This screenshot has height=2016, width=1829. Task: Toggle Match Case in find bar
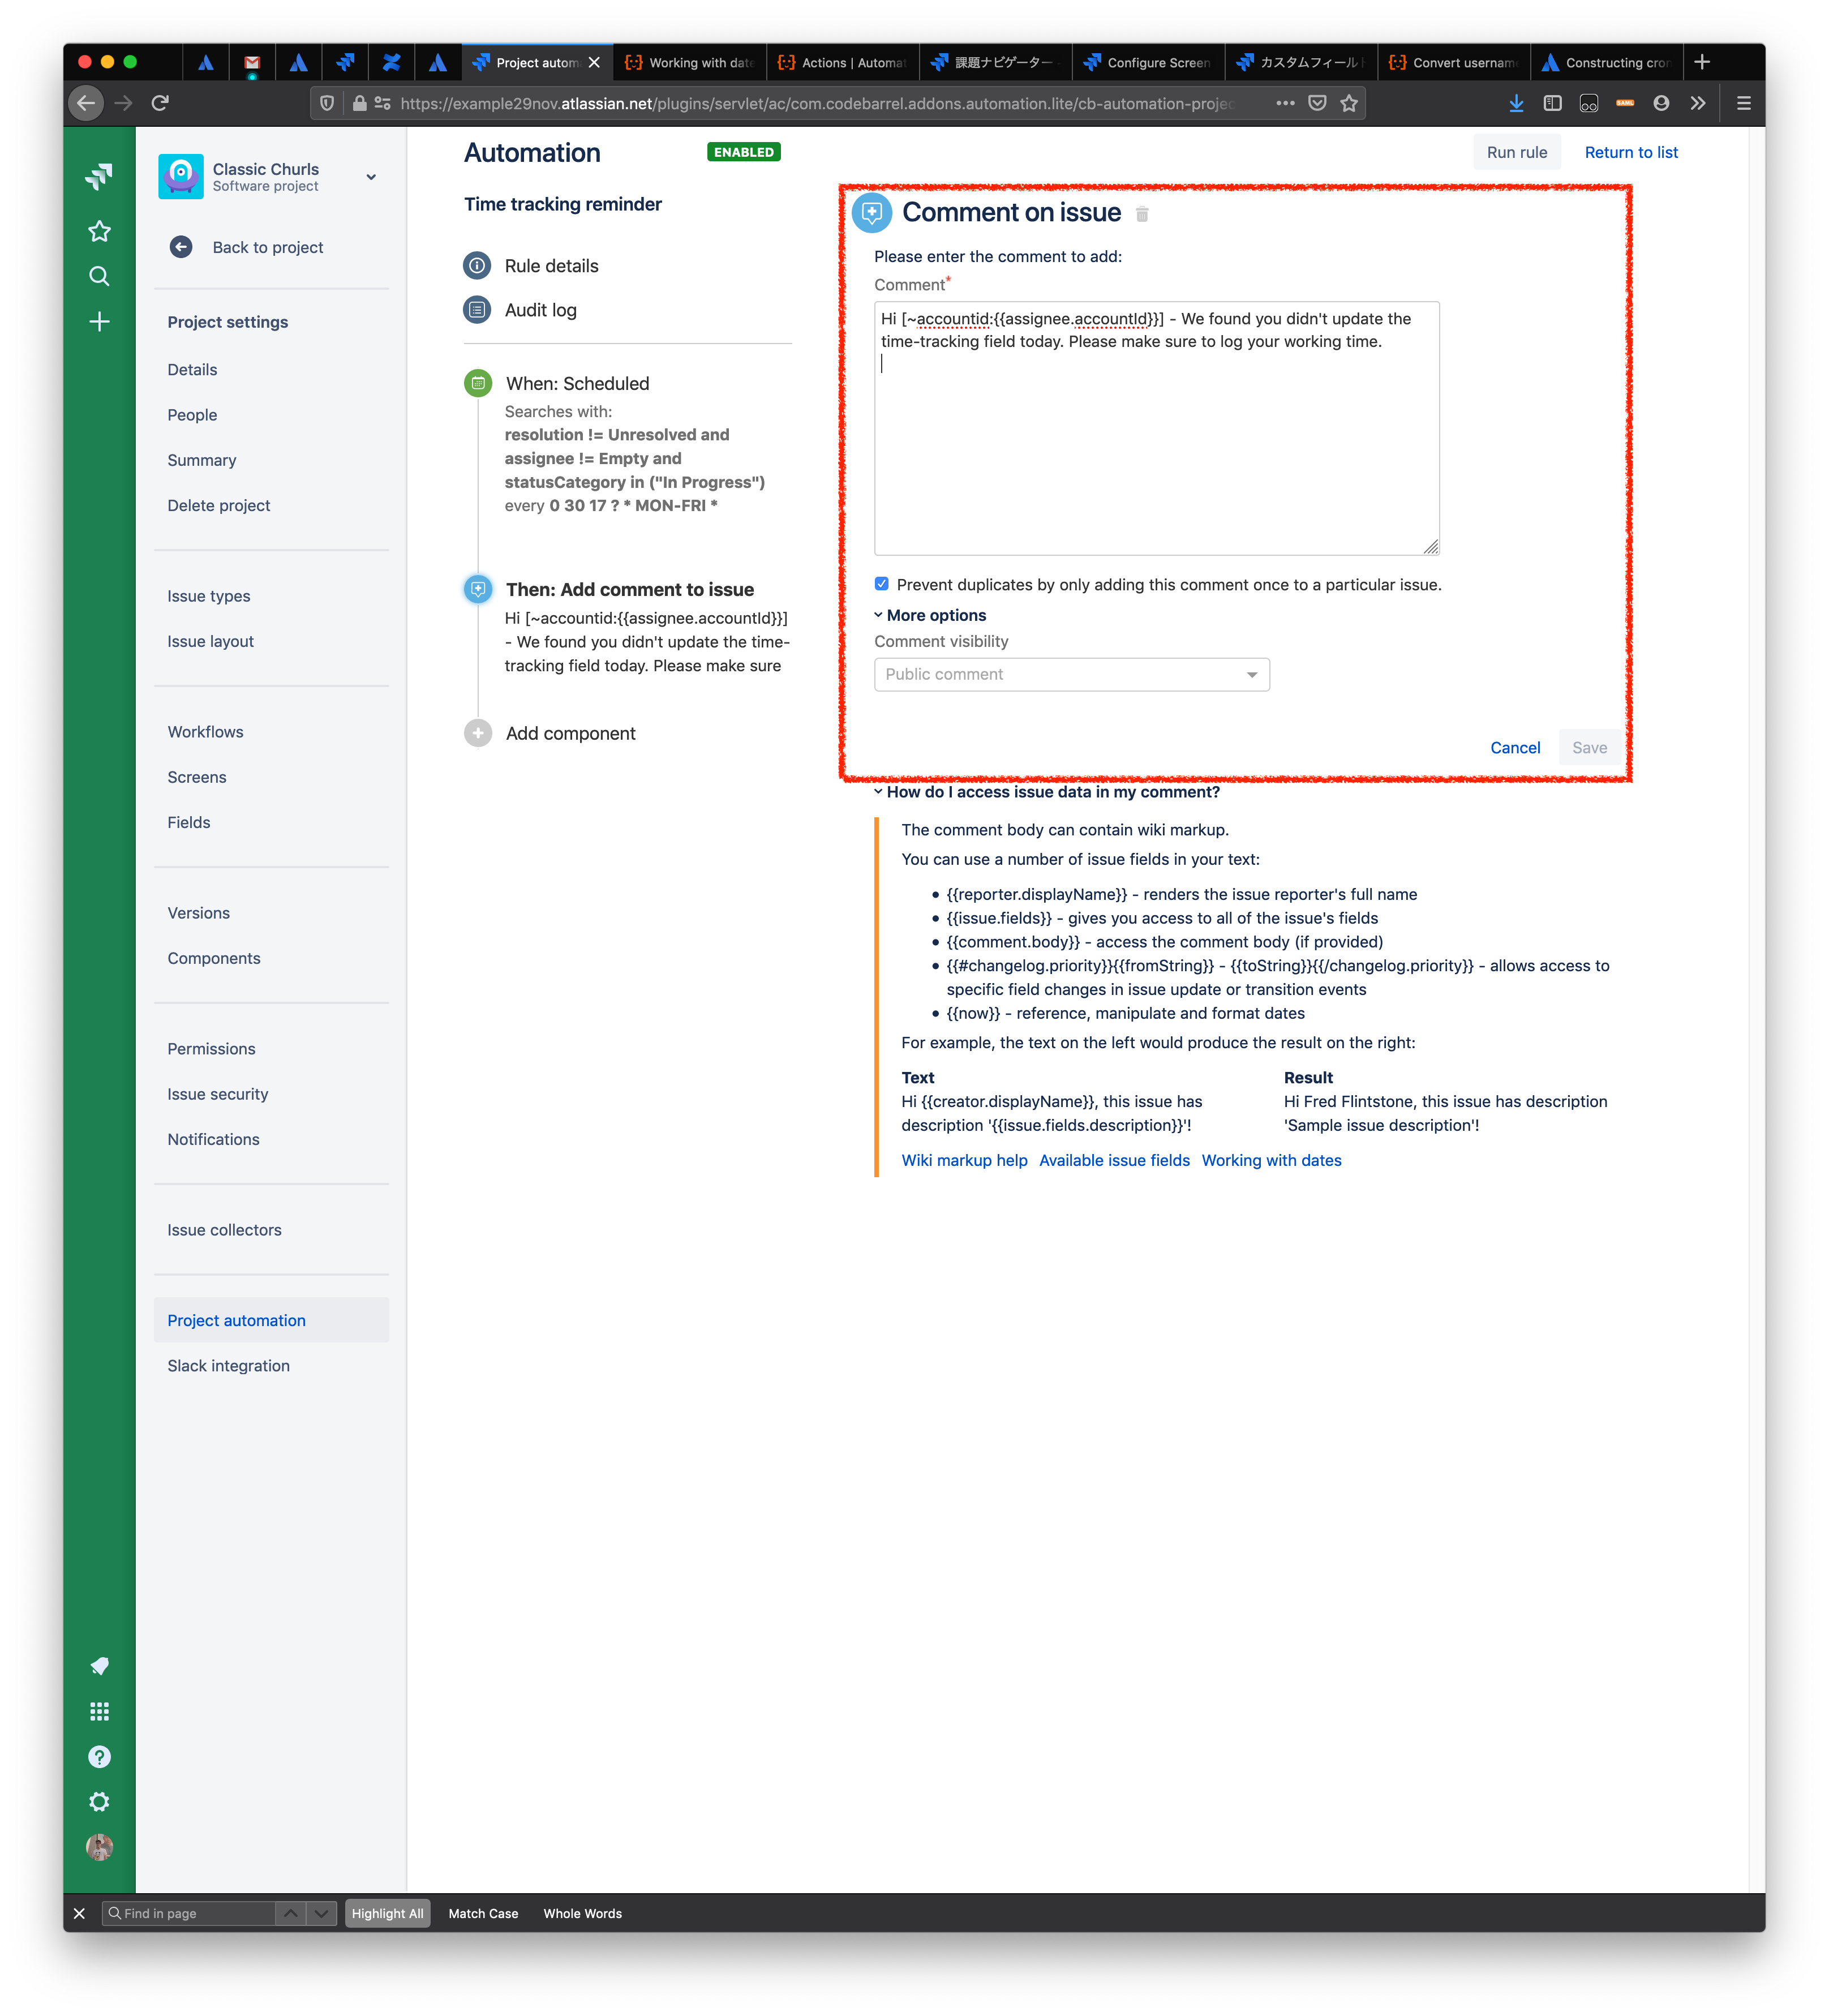pyautogui.click(x=483, y=1913)
